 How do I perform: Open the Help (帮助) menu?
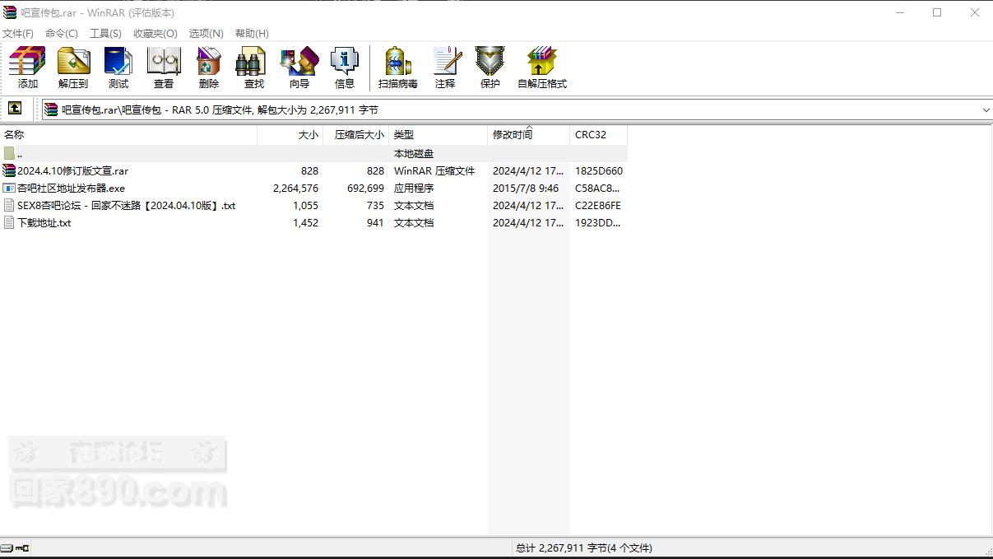tap(252, 33)
